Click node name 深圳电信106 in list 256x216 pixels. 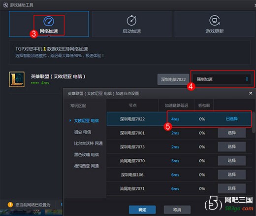point(132,175)
